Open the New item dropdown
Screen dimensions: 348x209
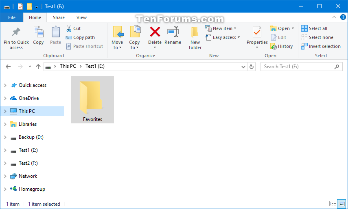[x=221, y=28]
